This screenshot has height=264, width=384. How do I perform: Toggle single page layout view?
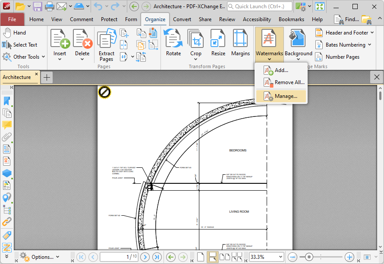coord(200,257)
